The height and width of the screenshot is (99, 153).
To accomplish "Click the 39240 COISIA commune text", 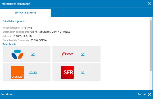I will 39,40.
